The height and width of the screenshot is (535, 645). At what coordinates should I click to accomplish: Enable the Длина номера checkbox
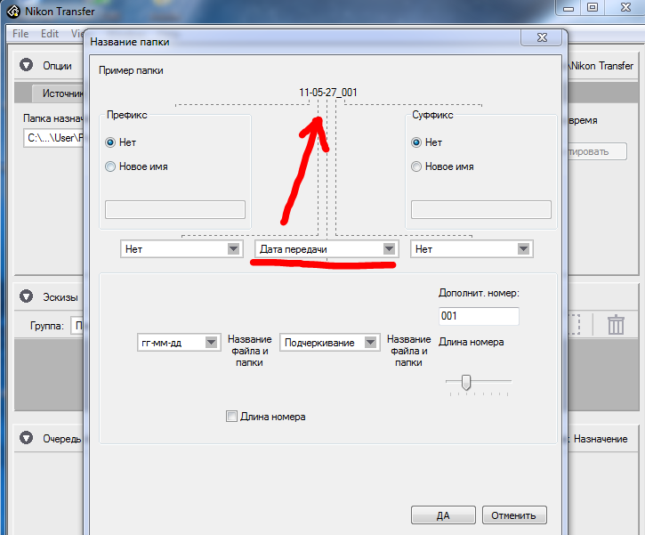(231, 416)
